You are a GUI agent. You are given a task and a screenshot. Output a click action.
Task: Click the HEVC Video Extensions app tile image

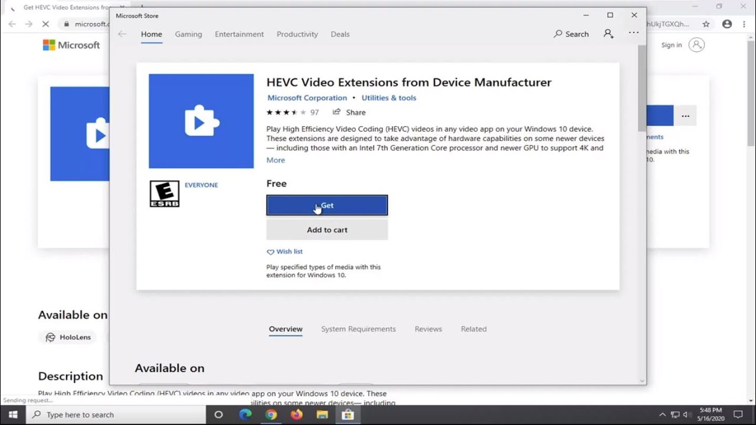pyautogui.click(x=201, y=121)
